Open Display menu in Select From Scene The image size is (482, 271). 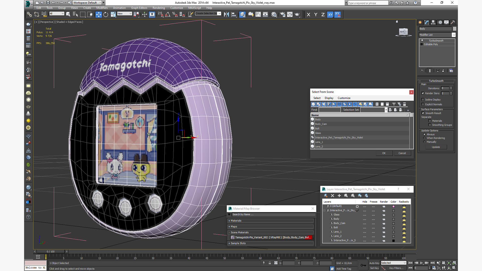(329, 98)
